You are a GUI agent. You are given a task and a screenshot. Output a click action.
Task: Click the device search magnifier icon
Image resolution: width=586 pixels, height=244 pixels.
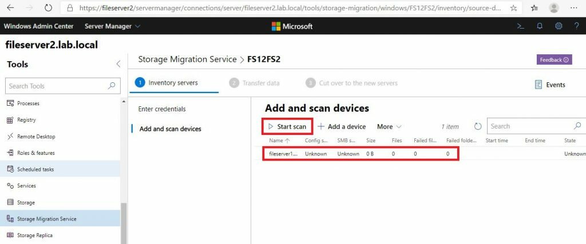tap(578, 126)
